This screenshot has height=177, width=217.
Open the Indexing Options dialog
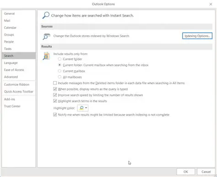click(x=197, y=36)
